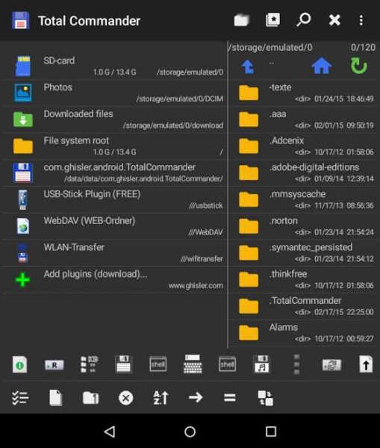Click the search magnifier icon
380x448 pixels.
click(x=303, y=20)
